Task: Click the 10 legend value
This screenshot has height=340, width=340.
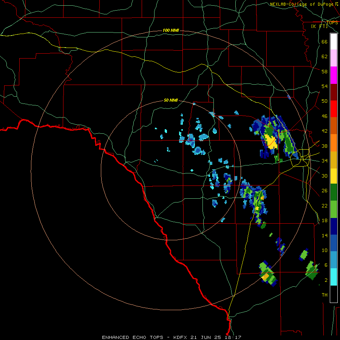Action: click(x=325, y=250)
